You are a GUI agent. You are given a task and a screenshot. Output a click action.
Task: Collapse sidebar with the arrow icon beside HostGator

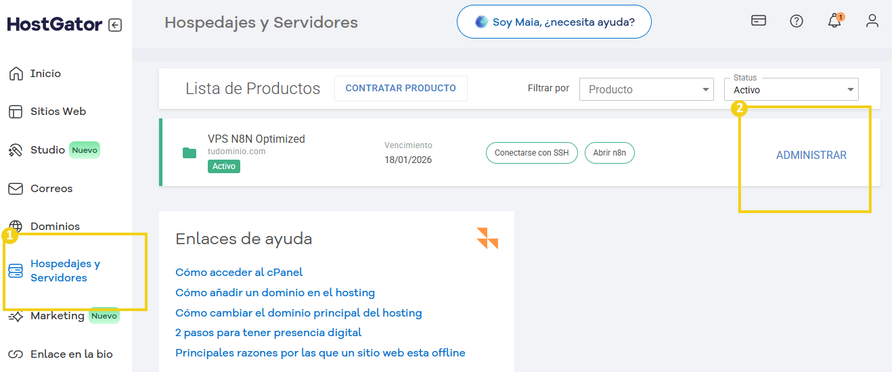tap(115, 25)
